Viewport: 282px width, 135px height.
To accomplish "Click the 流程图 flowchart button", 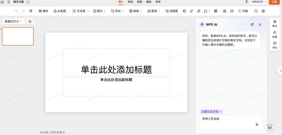I will [171, 11].
